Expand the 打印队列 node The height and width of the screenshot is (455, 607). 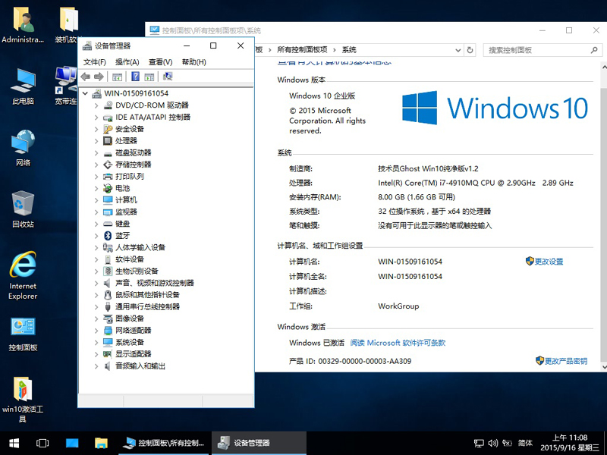[96, 177]
